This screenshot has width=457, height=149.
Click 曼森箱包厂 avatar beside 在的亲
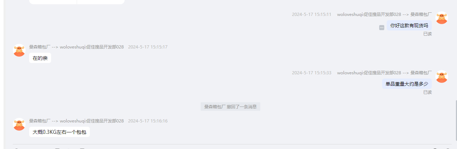19,50
